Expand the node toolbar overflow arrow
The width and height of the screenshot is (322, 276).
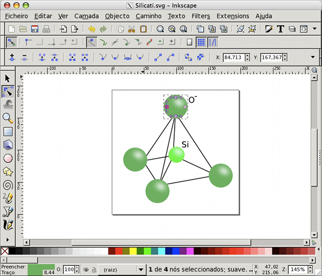tap(313, 57)
